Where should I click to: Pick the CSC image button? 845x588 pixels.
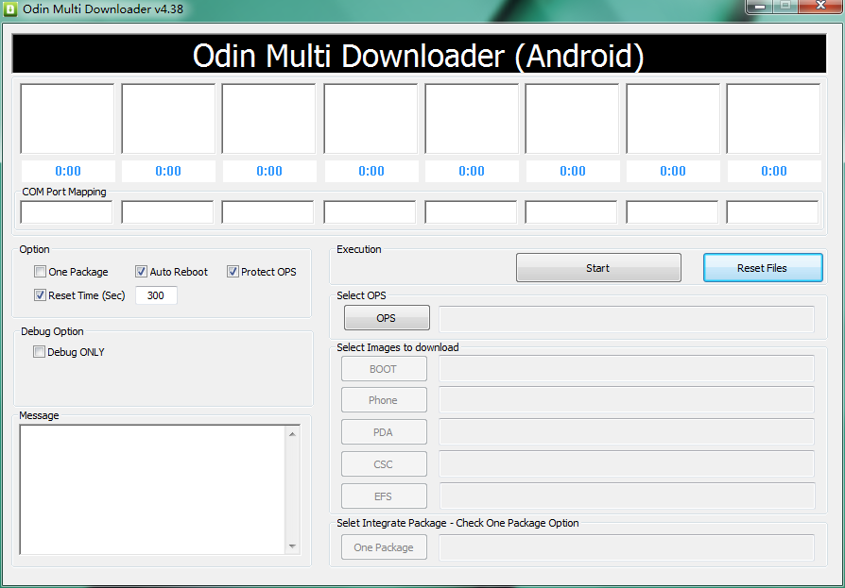(384, 463)
